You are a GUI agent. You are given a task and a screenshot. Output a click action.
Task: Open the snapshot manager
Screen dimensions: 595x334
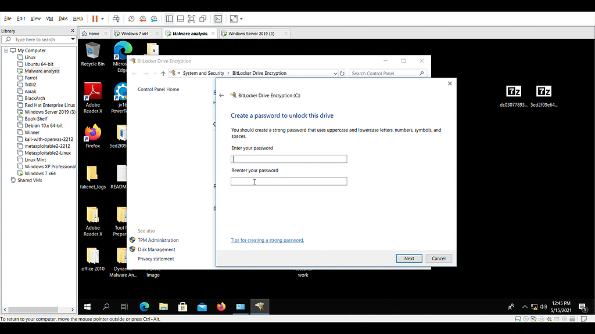click(x=154, y=19)
